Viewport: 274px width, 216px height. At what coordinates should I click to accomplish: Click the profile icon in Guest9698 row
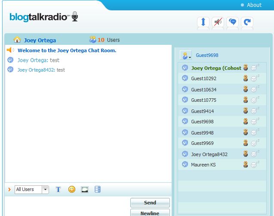click(246, 121)
